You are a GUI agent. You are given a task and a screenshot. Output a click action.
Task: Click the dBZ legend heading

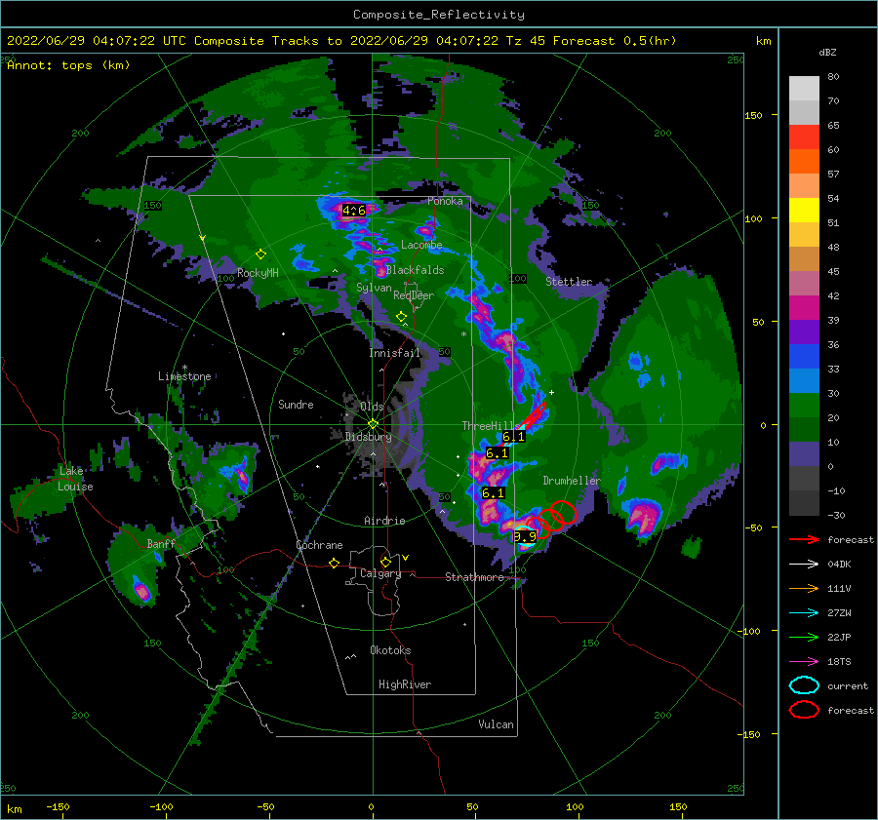[x=827, y=53]
